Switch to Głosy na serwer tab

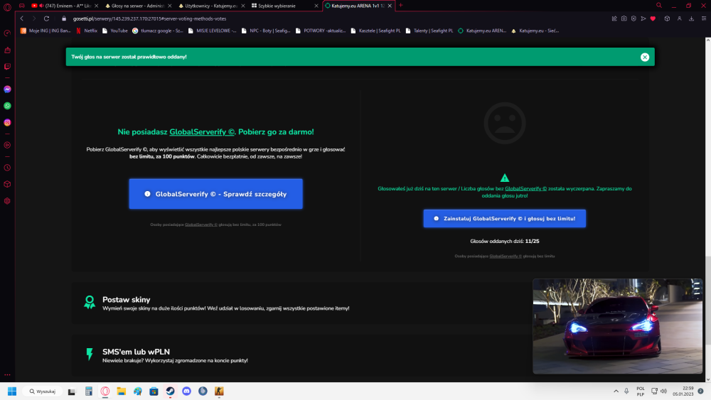click(x=137, y=6)
